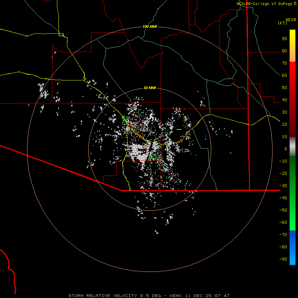Click the blue segment of the velocity color bar
Viewport: 298px width, 298px height.
292,248
